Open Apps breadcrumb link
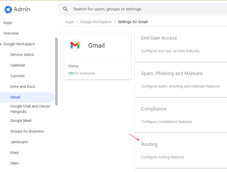Image resolution: width=227 pixels, height=172 pixels. pos(69,22)
